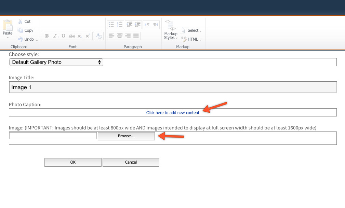
Task: Toggle bold formatting
Action: coord(47,36)
